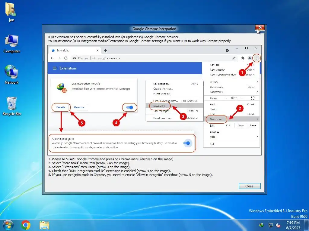Click the forward arrow in the tutorial Chrome window
This screenshot has width=309, height=231.
point(59,58)
